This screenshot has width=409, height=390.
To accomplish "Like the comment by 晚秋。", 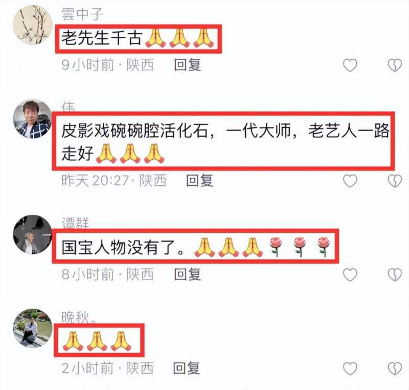I will click(350, 369).
